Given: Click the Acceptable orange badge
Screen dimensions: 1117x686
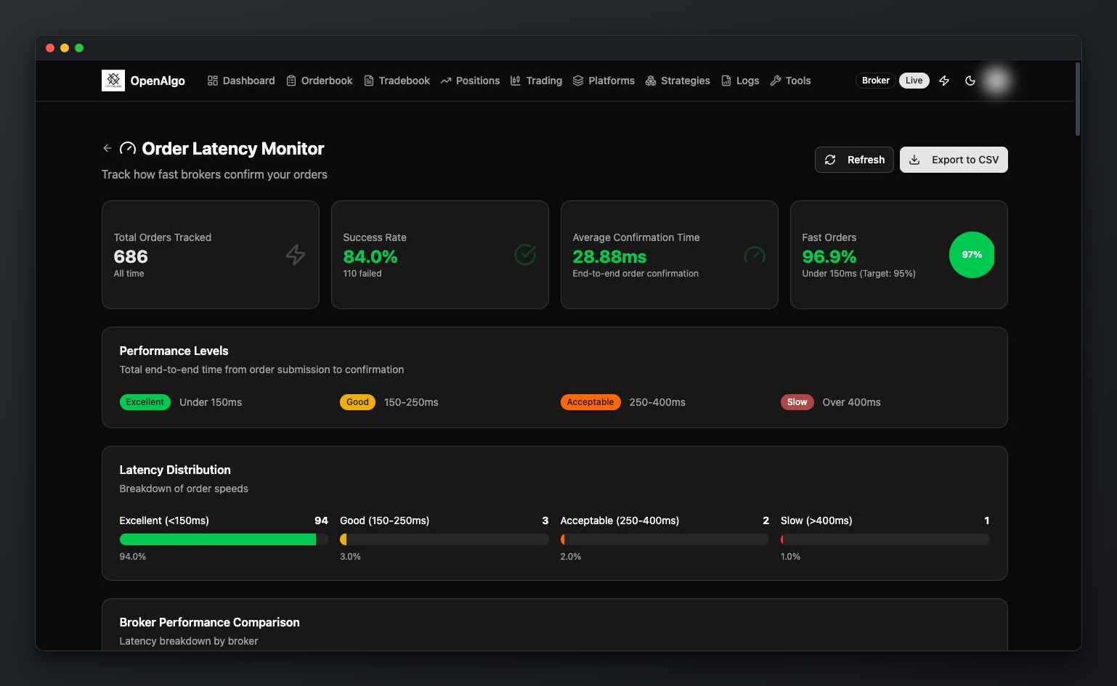Looking at the screenshot, I should (590, 402).
